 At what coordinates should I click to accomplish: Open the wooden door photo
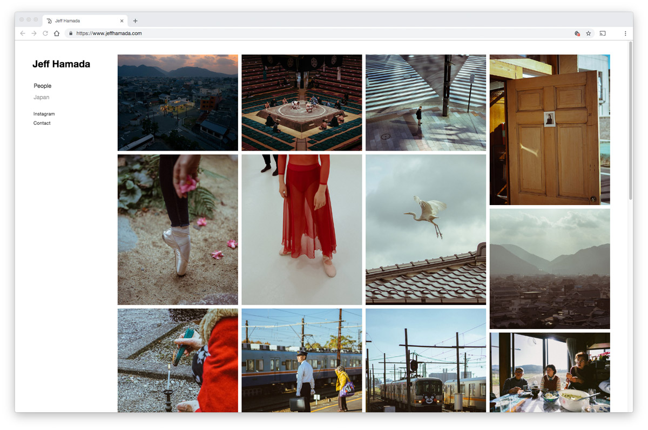[550, 129]
